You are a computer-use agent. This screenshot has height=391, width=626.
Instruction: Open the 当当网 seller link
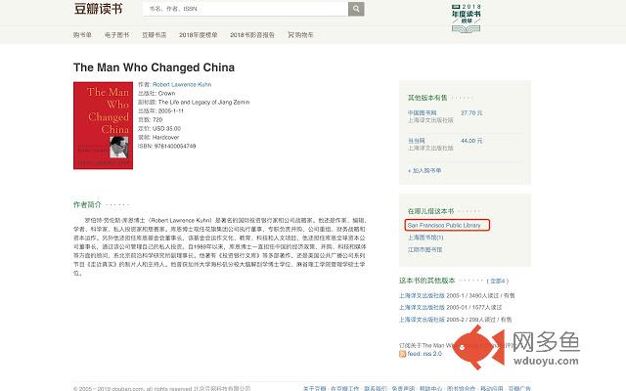tap(416, 141)
